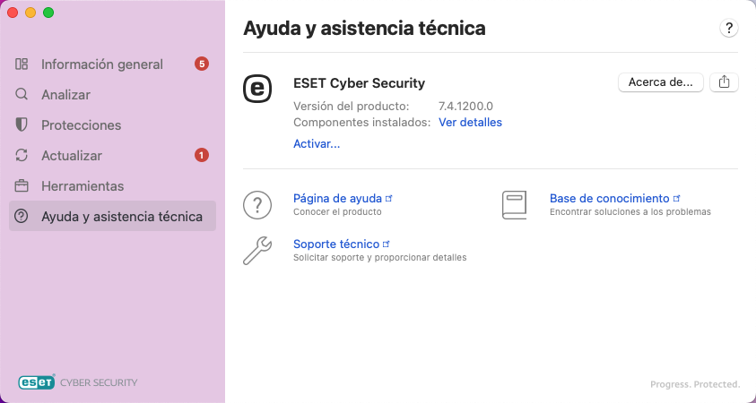Click the Página de ayuda question icon
Screen dimensions: 756x403
257,204
